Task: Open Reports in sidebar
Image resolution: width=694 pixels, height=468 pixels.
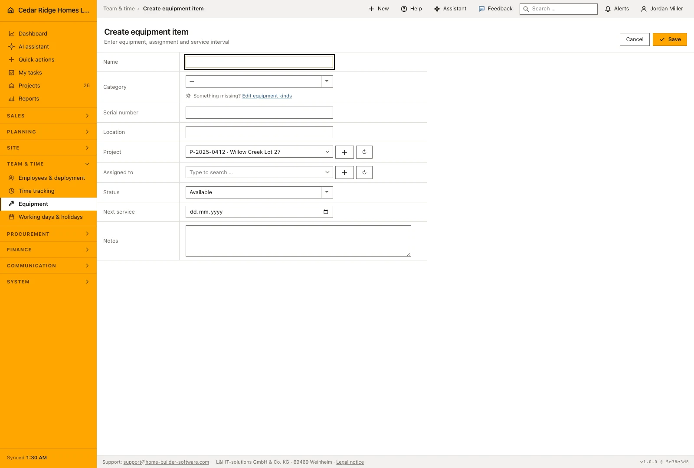Action: (x=48, y=99)
